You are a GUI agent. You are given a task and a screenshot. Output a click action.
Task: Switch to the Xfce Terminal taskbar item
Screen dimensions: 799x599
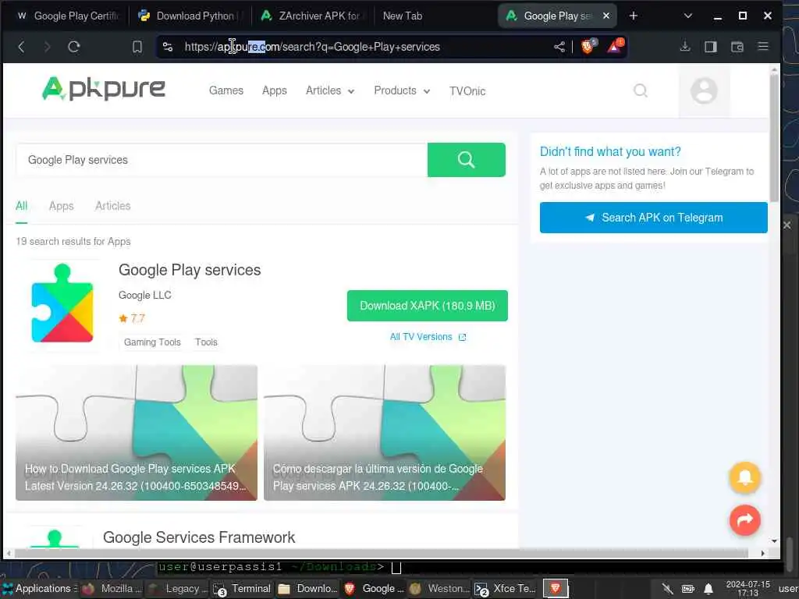coord(505,589)
